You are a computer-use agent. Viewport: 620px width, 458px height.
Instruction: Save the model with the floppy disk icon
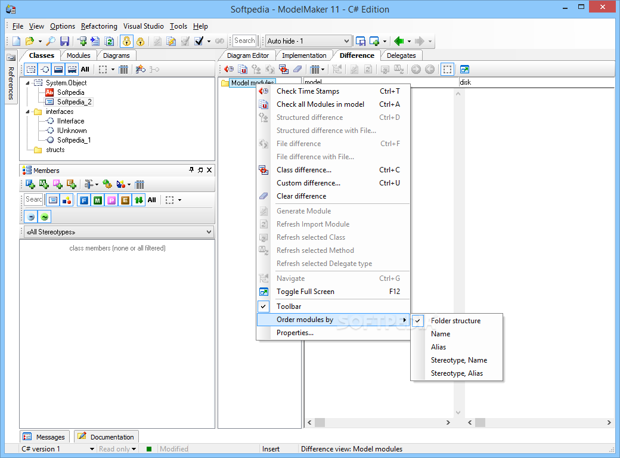tap(64, 41)
